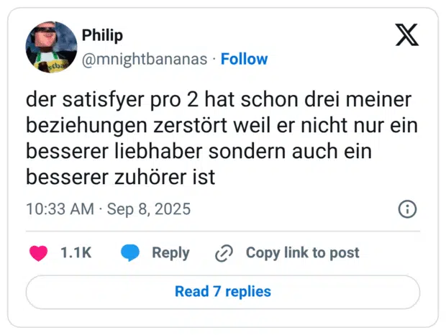The image size is (446, 335).
Task: Click the display name Philip
Action: [103, 35]
